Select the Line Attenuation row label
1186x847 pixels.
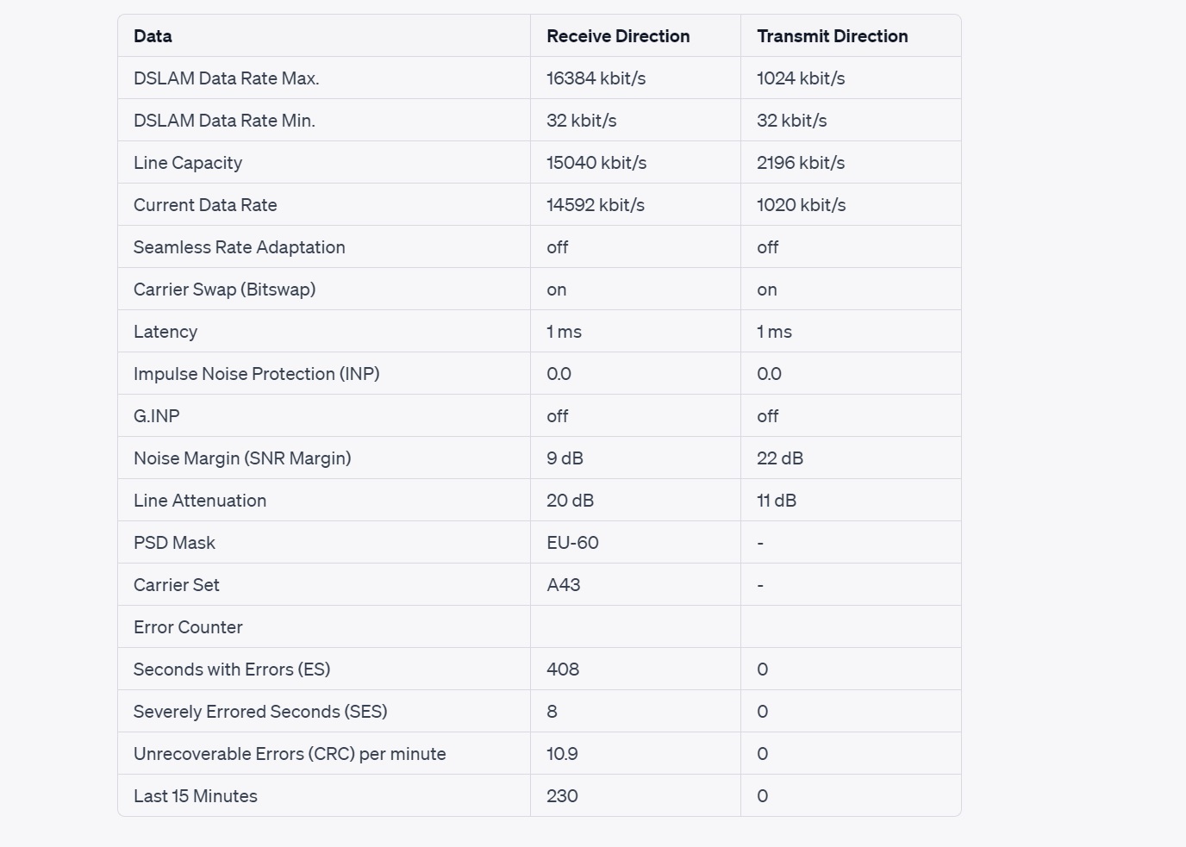coord(200,501)
